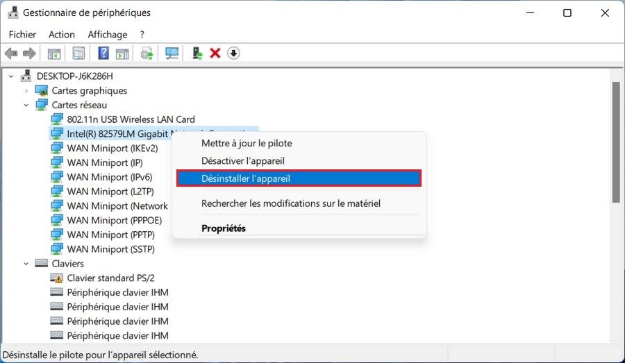625x363 pixels.
Task: Click the Back arrow toolbar icon
Action: coord(11,53)
